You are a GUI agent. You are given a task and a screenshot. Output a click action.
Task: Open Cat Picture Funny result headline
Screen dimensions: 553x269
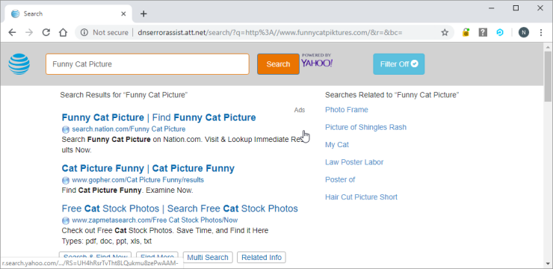tap(148, 168)
